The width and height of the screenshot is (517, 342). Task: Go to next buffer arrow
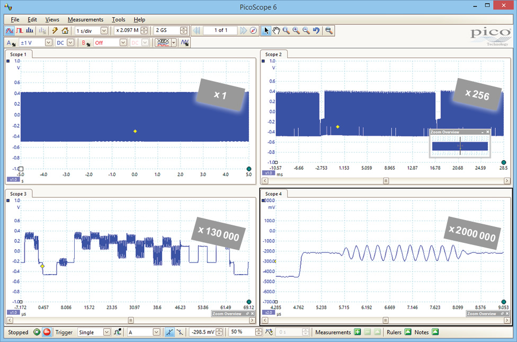pos(243,31)
